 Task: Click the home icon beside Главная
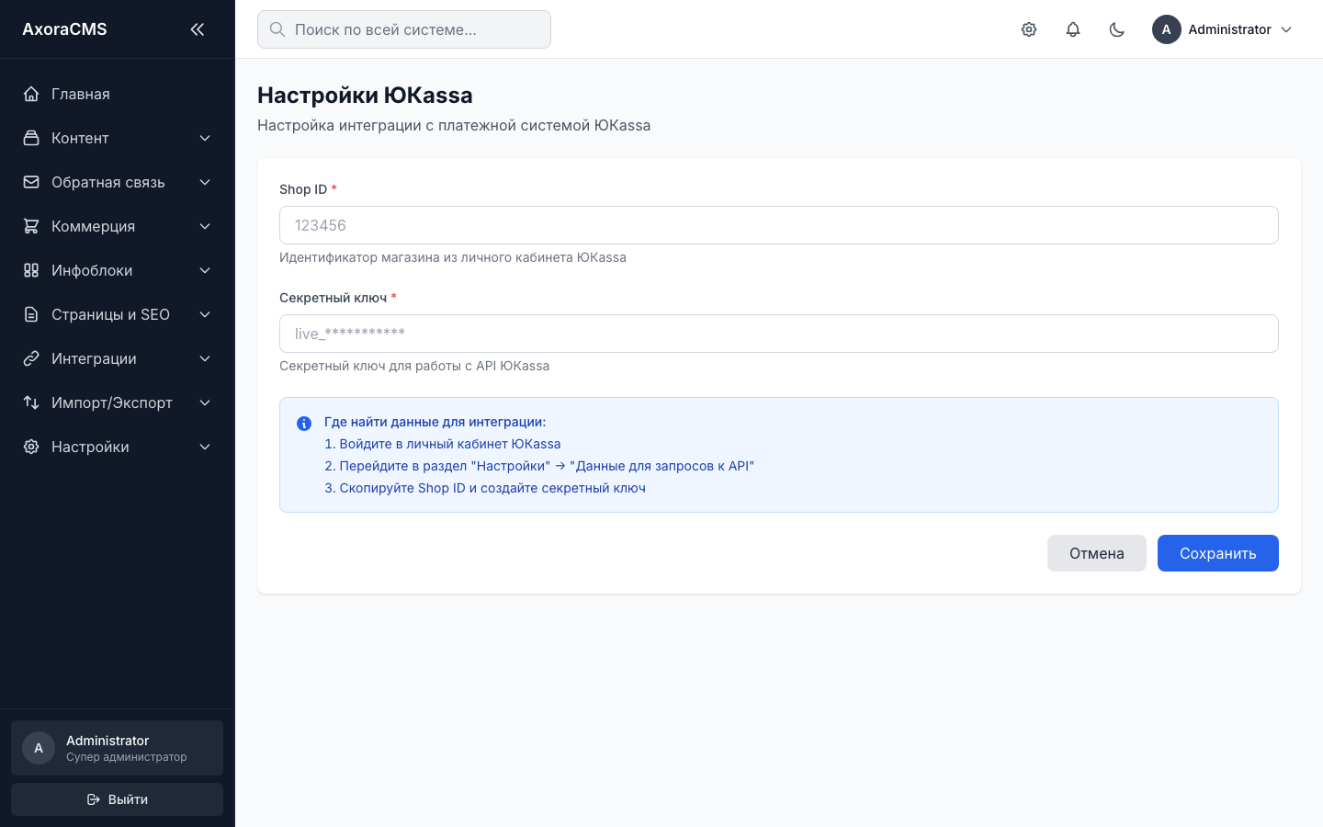31,94
